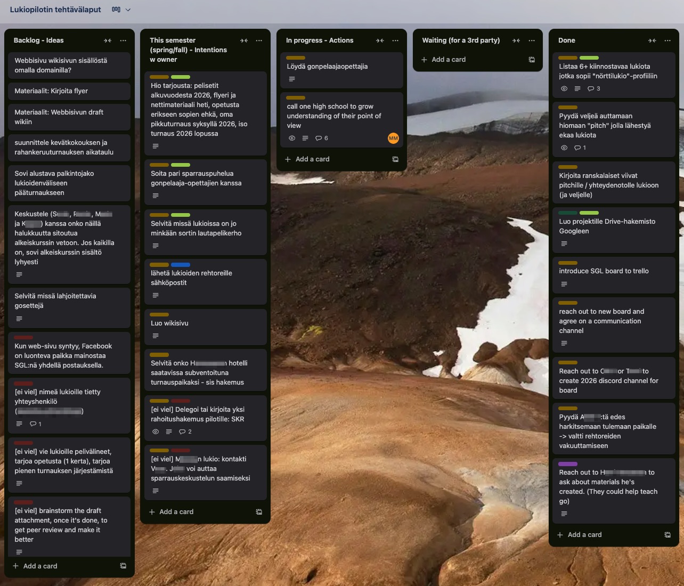Create card from template in Done list
The image size is (684, 586).
667,535
